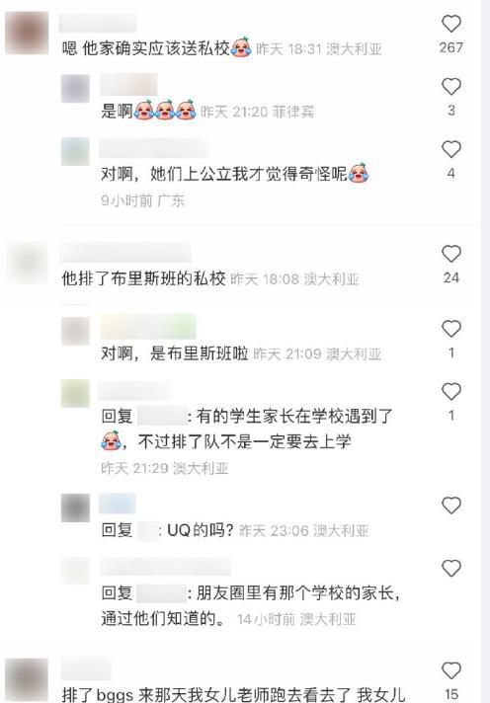Open avatar of the 'bggs' commenter
Viewport: 490px width, 703px height.
coord(27,679)
